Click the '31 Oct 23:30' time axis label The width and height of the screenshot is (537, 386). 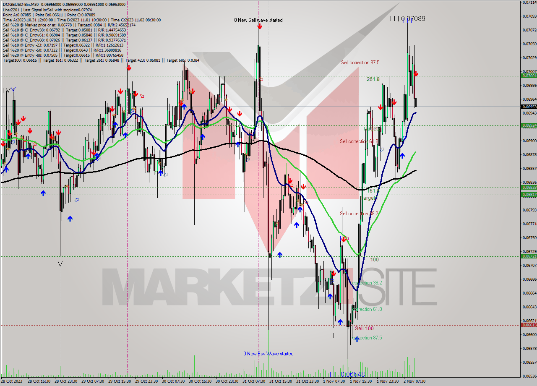click(308, 381)
